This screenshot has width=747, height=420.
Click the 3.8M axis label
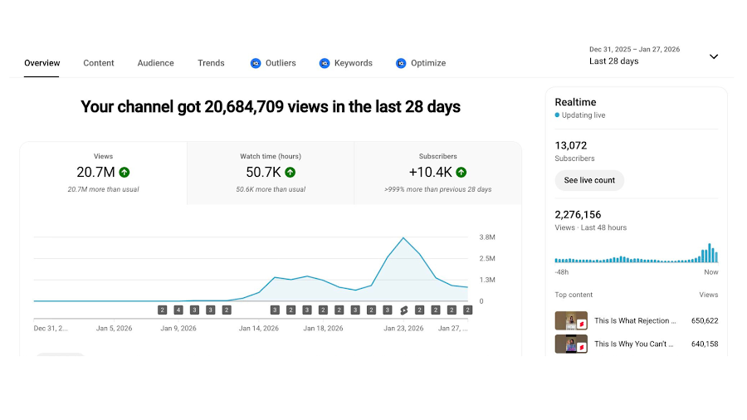(x=487, y=237)
